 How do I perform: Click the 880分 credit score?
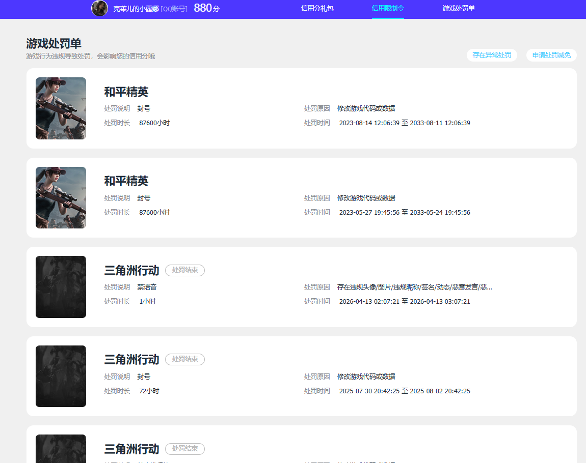tap(207, 8)
